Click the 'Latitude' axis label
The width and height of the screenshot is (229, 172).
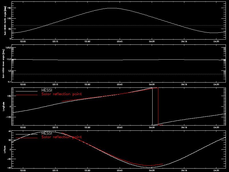(x=5, y=149)
